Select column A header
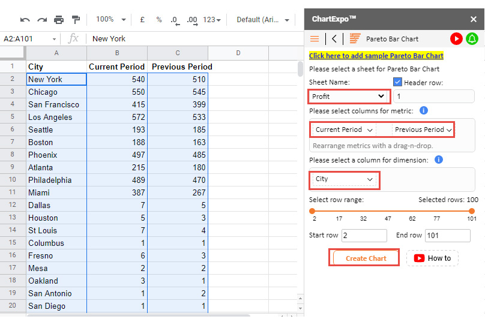485x325 pixels. point(56,53)
